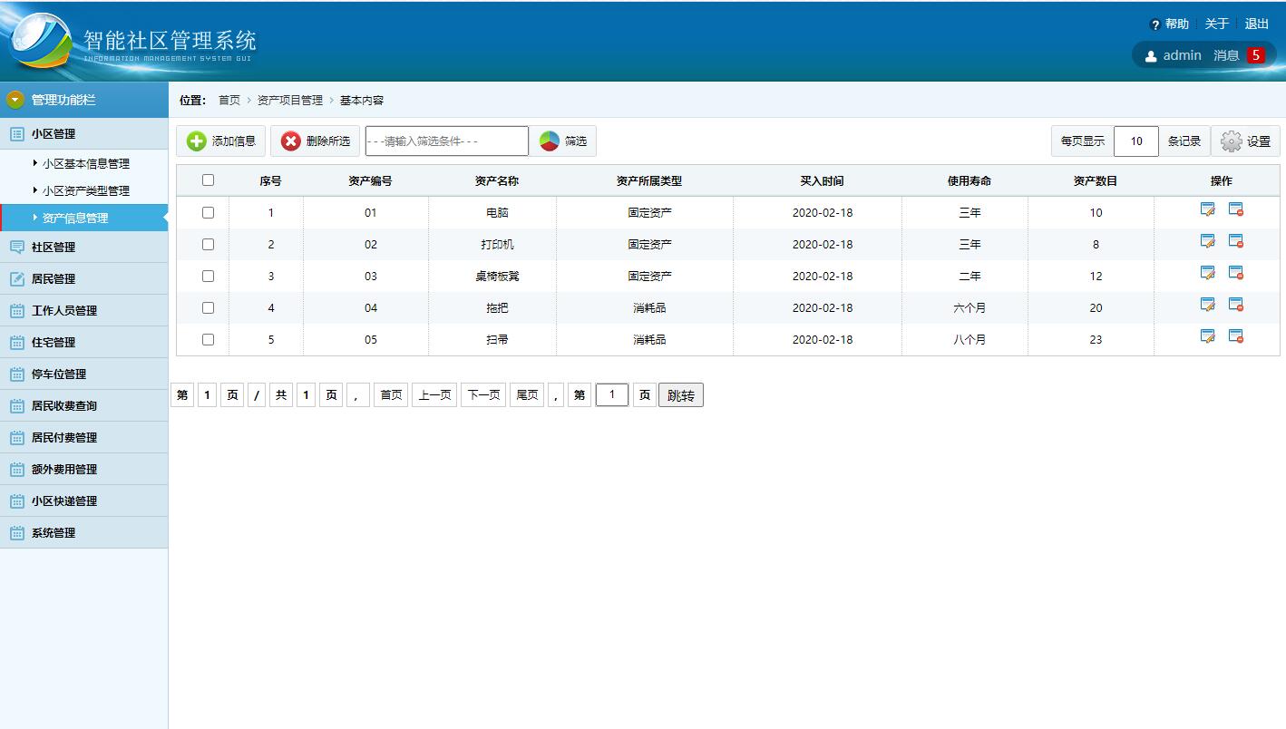Click the 买入时间 column header
The image size is (1286, 729).
point(822,180)
